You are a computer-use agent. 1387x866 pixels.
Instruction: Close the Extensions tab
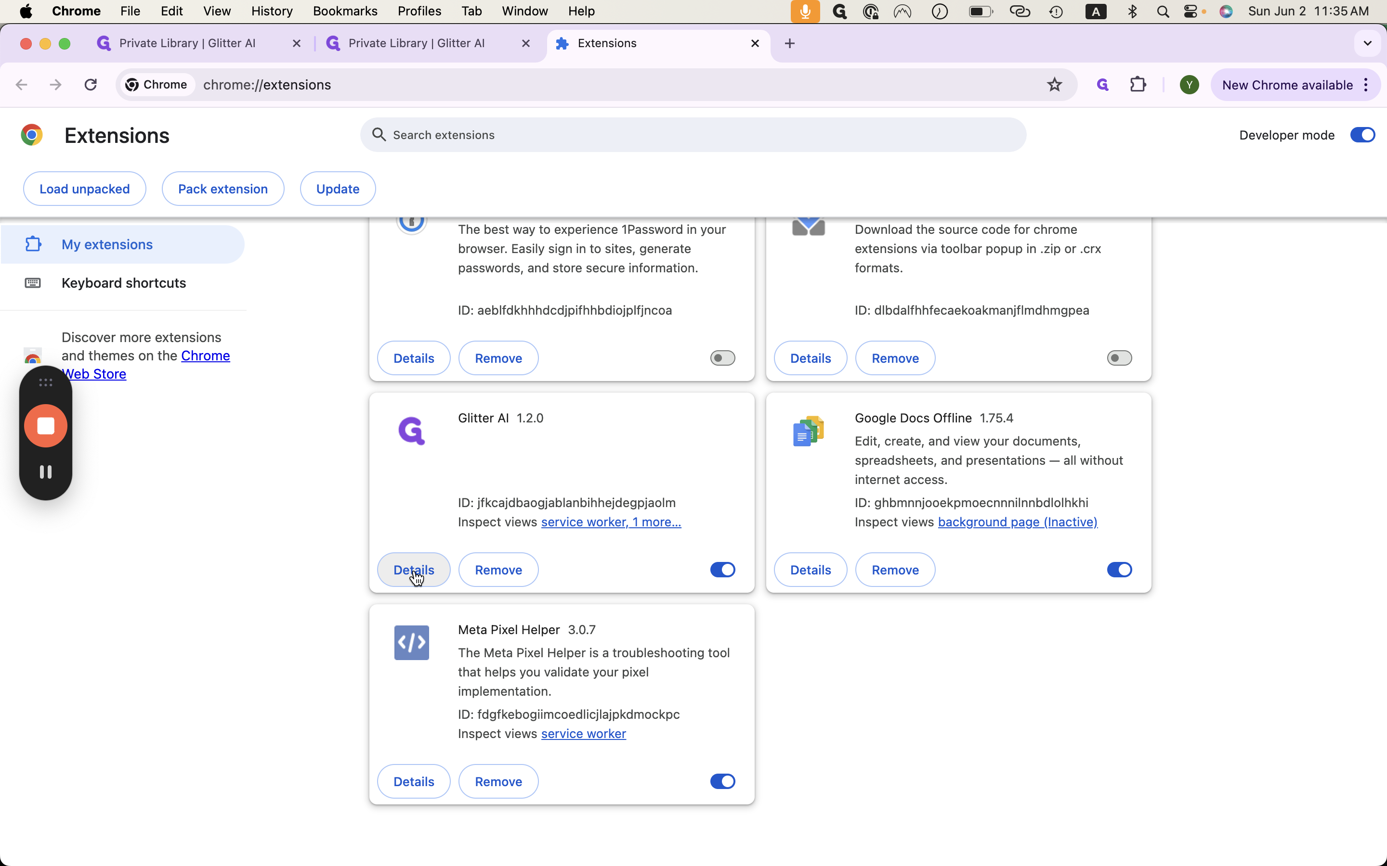pos(755,43)
